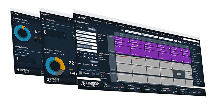The height and width of the screenshot is (105, 214).
Task: Open the Priority filter dropdown
Action: click(82, 46)
